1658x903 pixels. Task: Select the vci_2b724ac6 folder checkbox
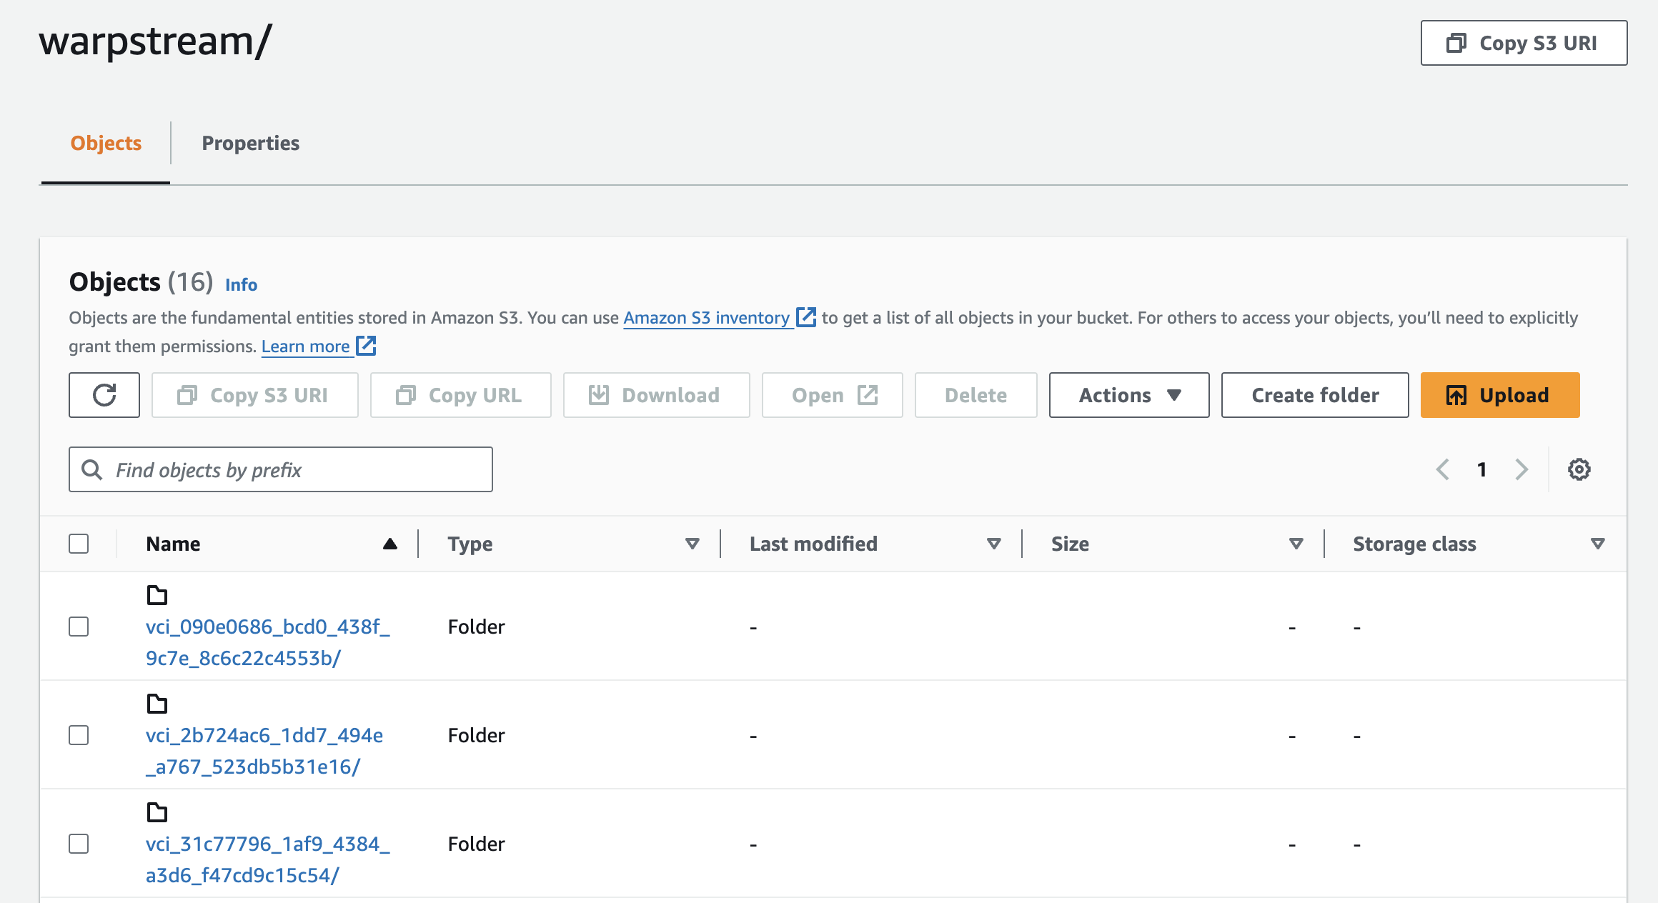79,735
